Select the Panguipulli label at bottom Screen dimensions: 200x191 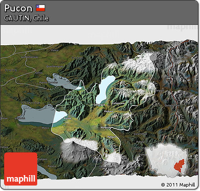[x=107, y=167]
